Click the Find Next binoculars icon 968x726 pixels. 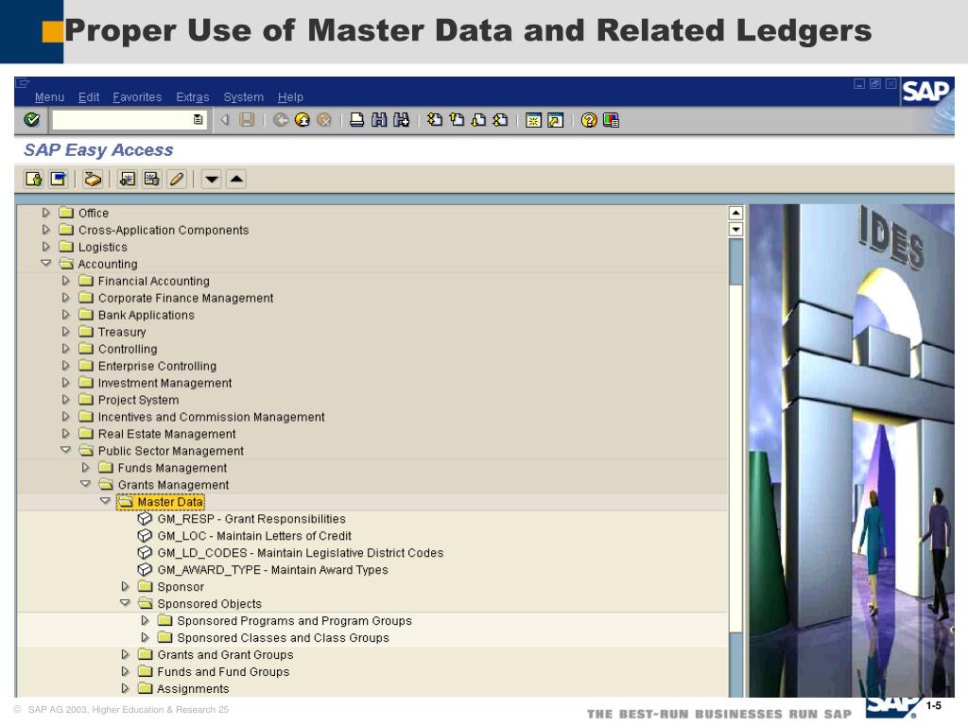401,120
